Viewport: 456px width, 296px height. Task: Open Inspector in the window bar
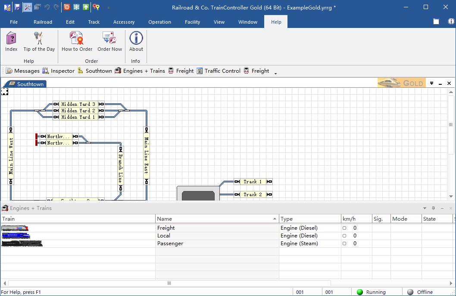(59, 71)
